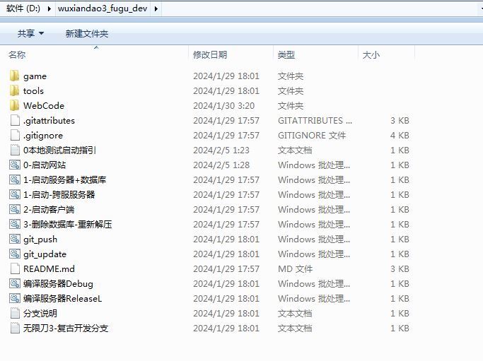This screenshot has width=483, height=361.
Task: Expand the arrow after 软件 (D:) in path
Action: tap(50, 8)
